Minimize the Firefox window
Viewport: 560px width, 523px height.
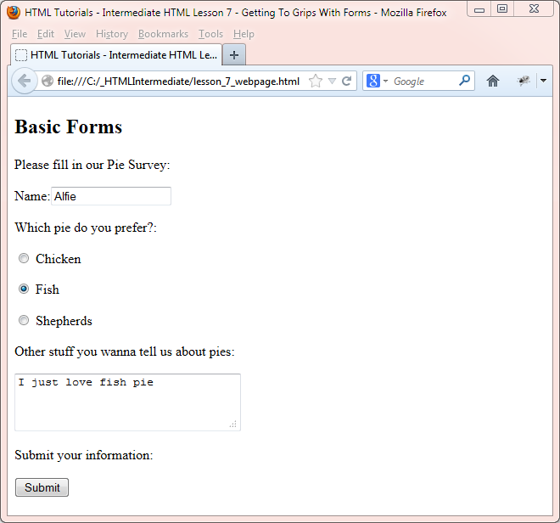tap(479, 9)
